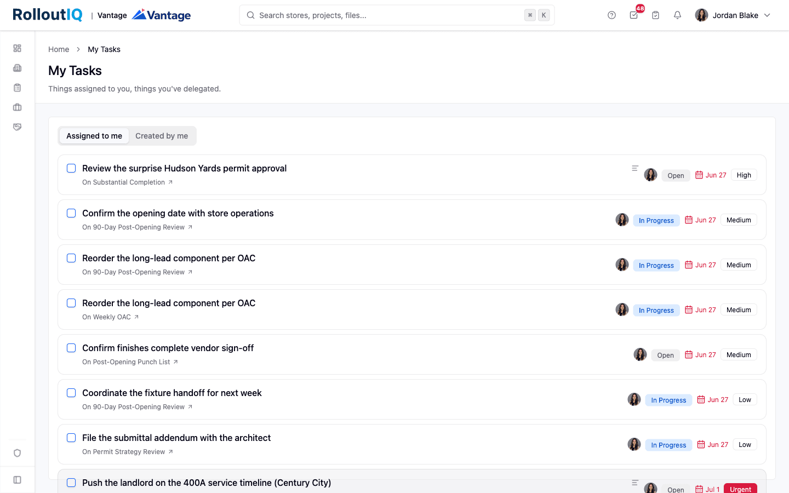Open the Jordan Blake profile avatar
The height and width of the screenshot is (493, 789).
click(701, 15)
